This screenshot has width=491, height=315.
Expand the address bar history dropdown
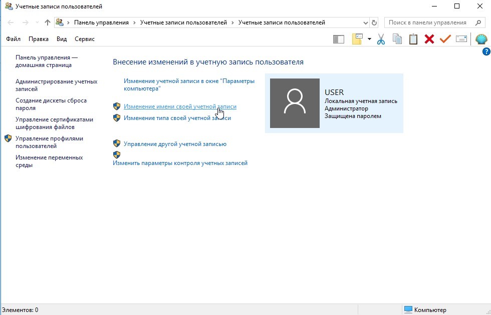pos(365,22)
